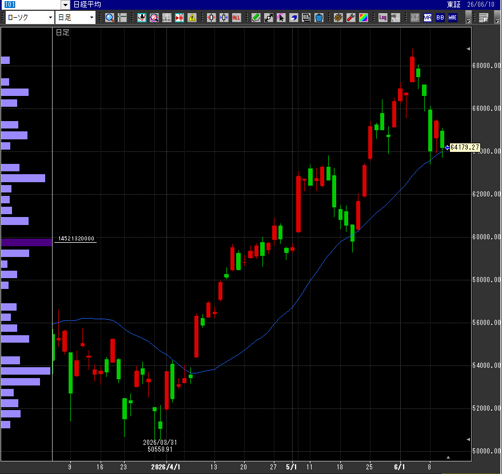Viewport: 502px width, 474px height.
Task: Click the red-arrow candle expand icon
Action: (x=212, y=18)
